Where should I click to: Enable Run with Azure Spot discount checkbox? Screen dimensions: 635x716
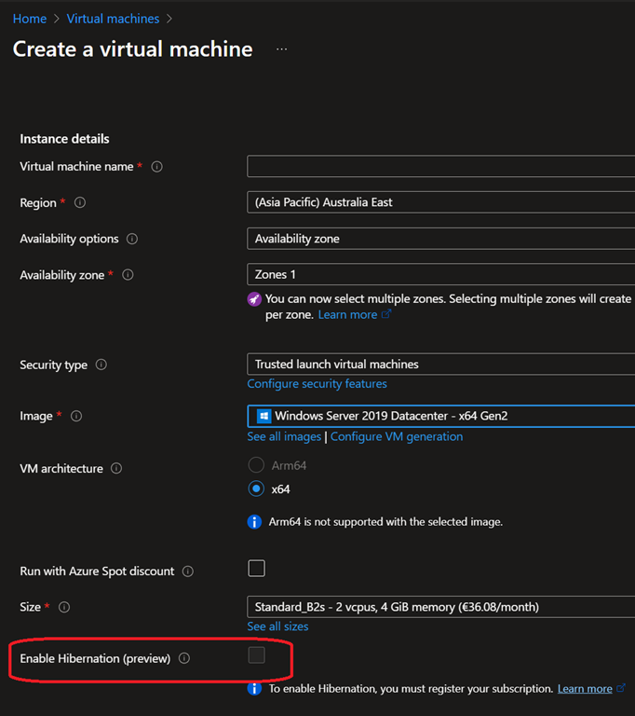click(256, 569)
